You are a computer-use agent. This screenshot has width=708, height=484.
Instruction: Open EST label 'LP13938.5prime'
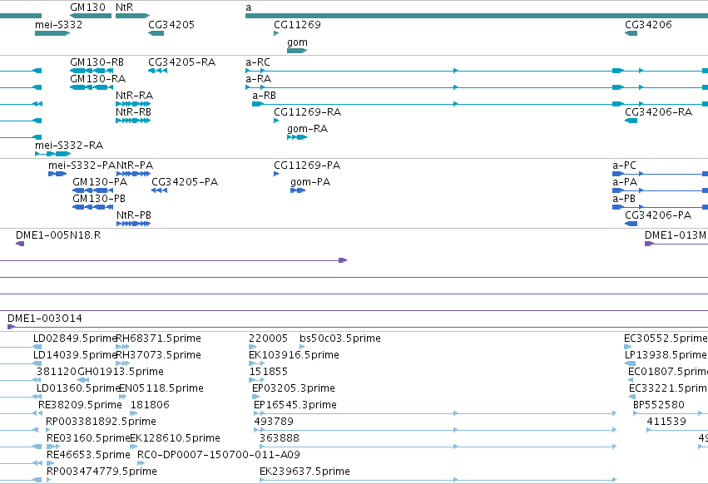pos(666,355)
